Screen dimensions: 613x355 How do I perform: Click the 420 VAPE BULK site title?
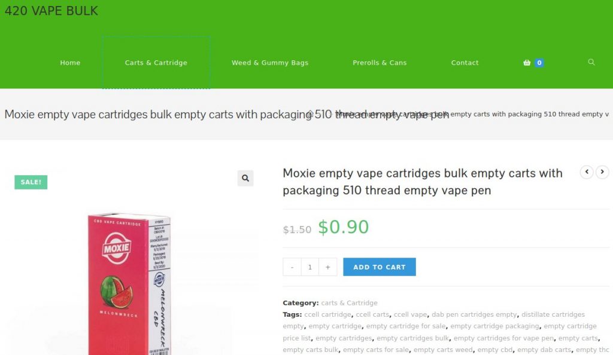click(x=51, y=11)
